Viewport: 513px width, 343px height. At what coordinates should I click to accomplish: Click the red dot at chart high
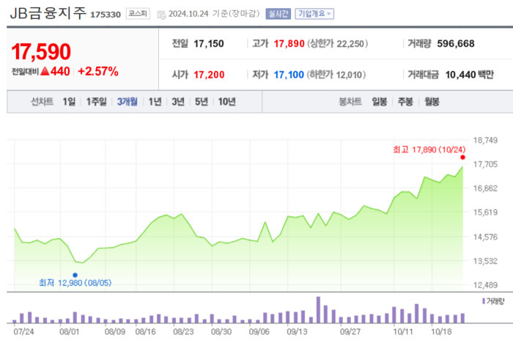462,157
